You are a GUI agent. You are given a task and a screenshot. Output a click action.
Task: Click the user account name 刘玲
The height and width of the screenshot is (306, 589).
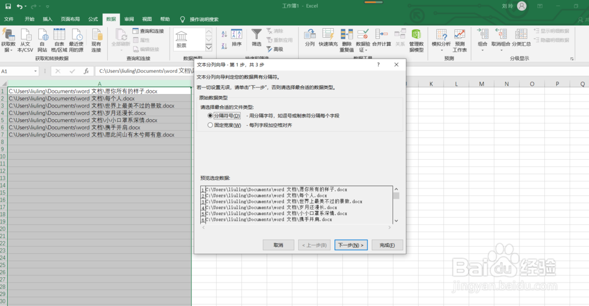pyautogui.click(x=508, y=6)
